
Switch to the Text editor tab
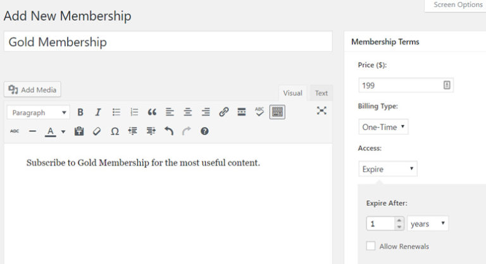click(x=321, y=93)
